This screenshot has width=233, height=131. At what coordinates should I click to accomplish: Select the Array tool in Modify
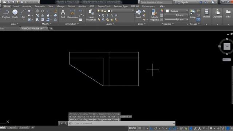tap(48, 20)
